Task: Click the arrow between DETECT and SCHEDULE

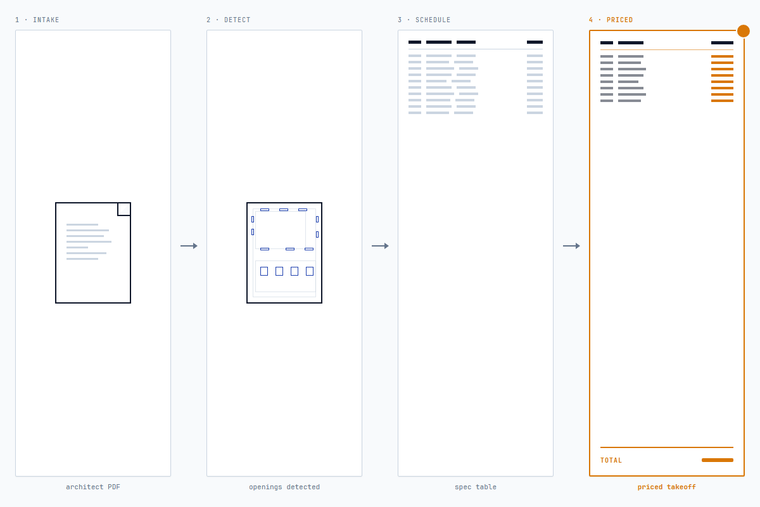Action: (380, 246)
